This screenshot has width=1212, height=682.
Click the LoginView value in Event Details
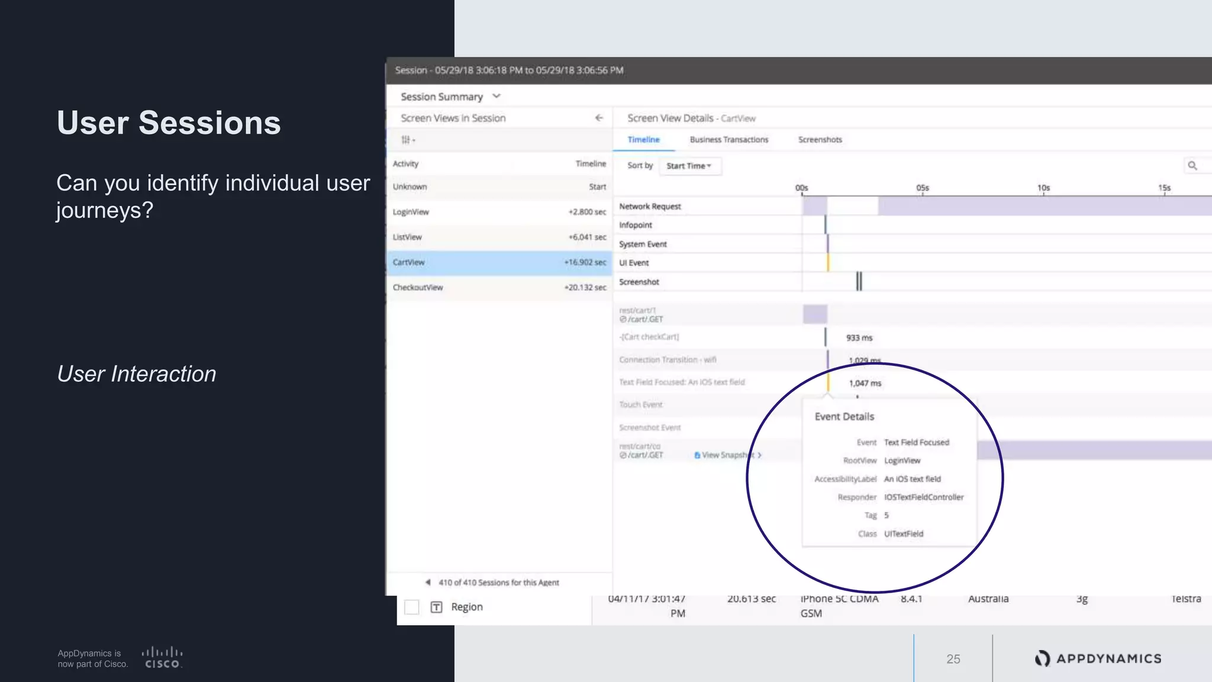pyautogui.click(x=902, y=461)
